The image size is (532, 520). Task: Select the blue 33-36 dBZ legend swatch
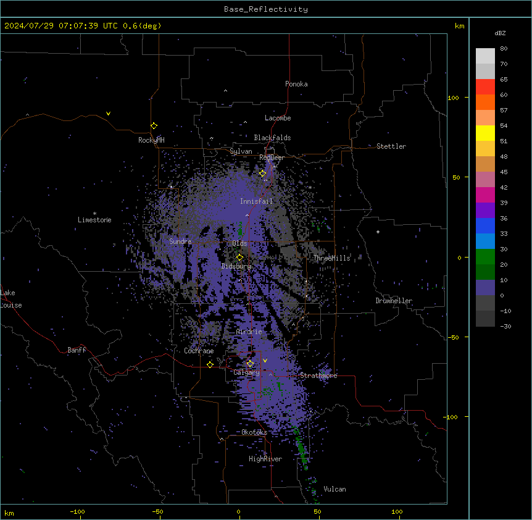pos(485,225)
